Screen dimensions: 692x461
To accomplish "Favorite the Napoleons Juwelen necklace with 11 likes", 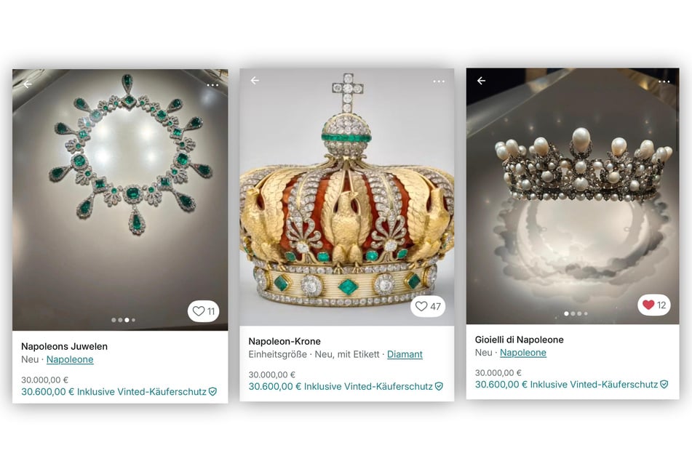I will point(204,311).
